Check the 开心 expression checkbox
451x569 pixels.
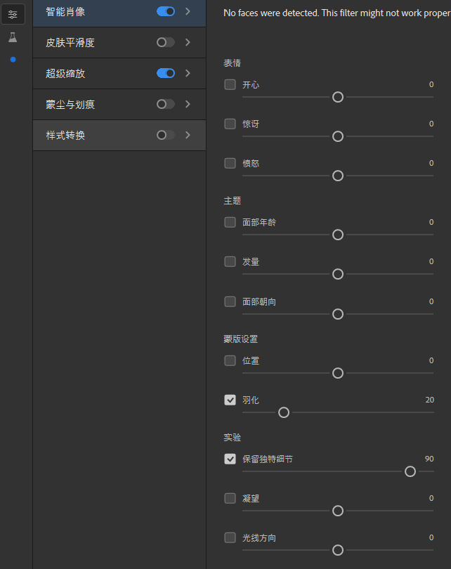click(230, 85)
